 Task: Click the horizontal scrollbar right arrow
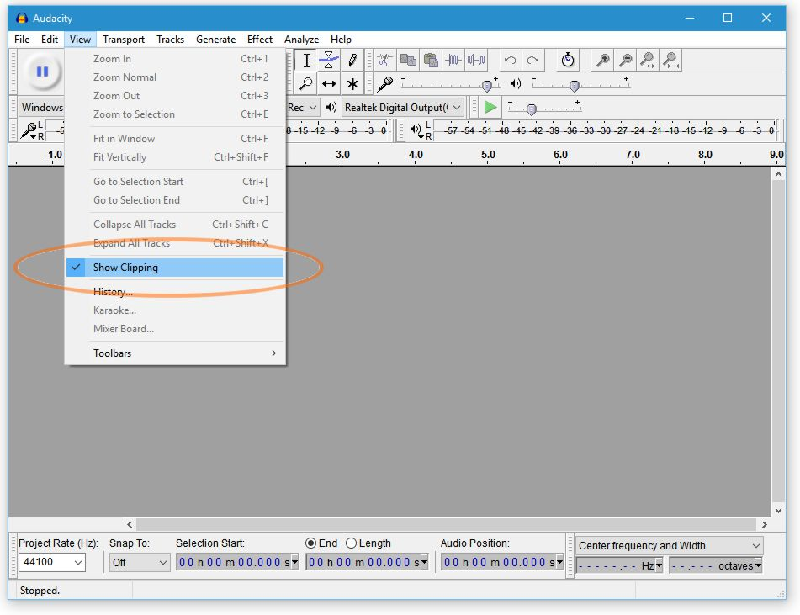tap(765, 524)
